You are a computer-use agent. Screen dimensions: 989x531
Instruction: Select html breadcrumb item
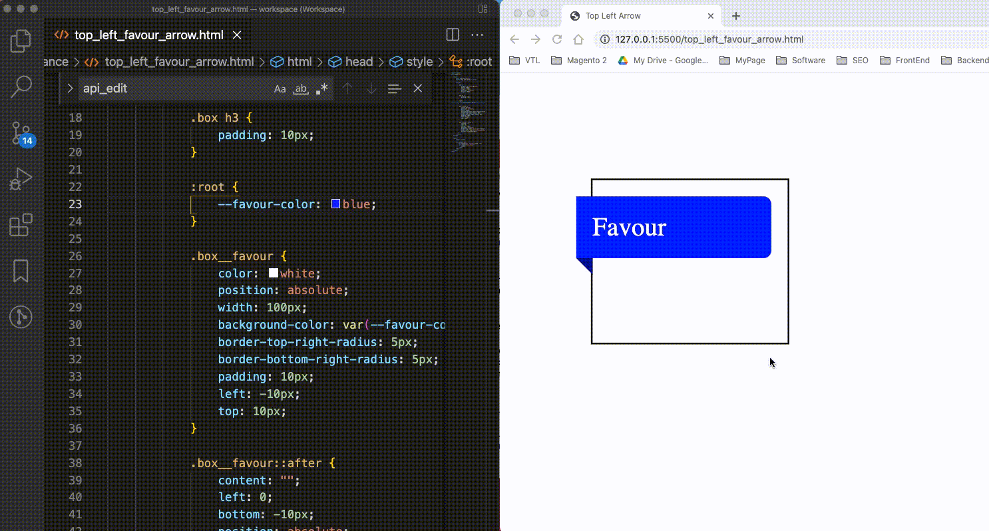pos(291,62)
